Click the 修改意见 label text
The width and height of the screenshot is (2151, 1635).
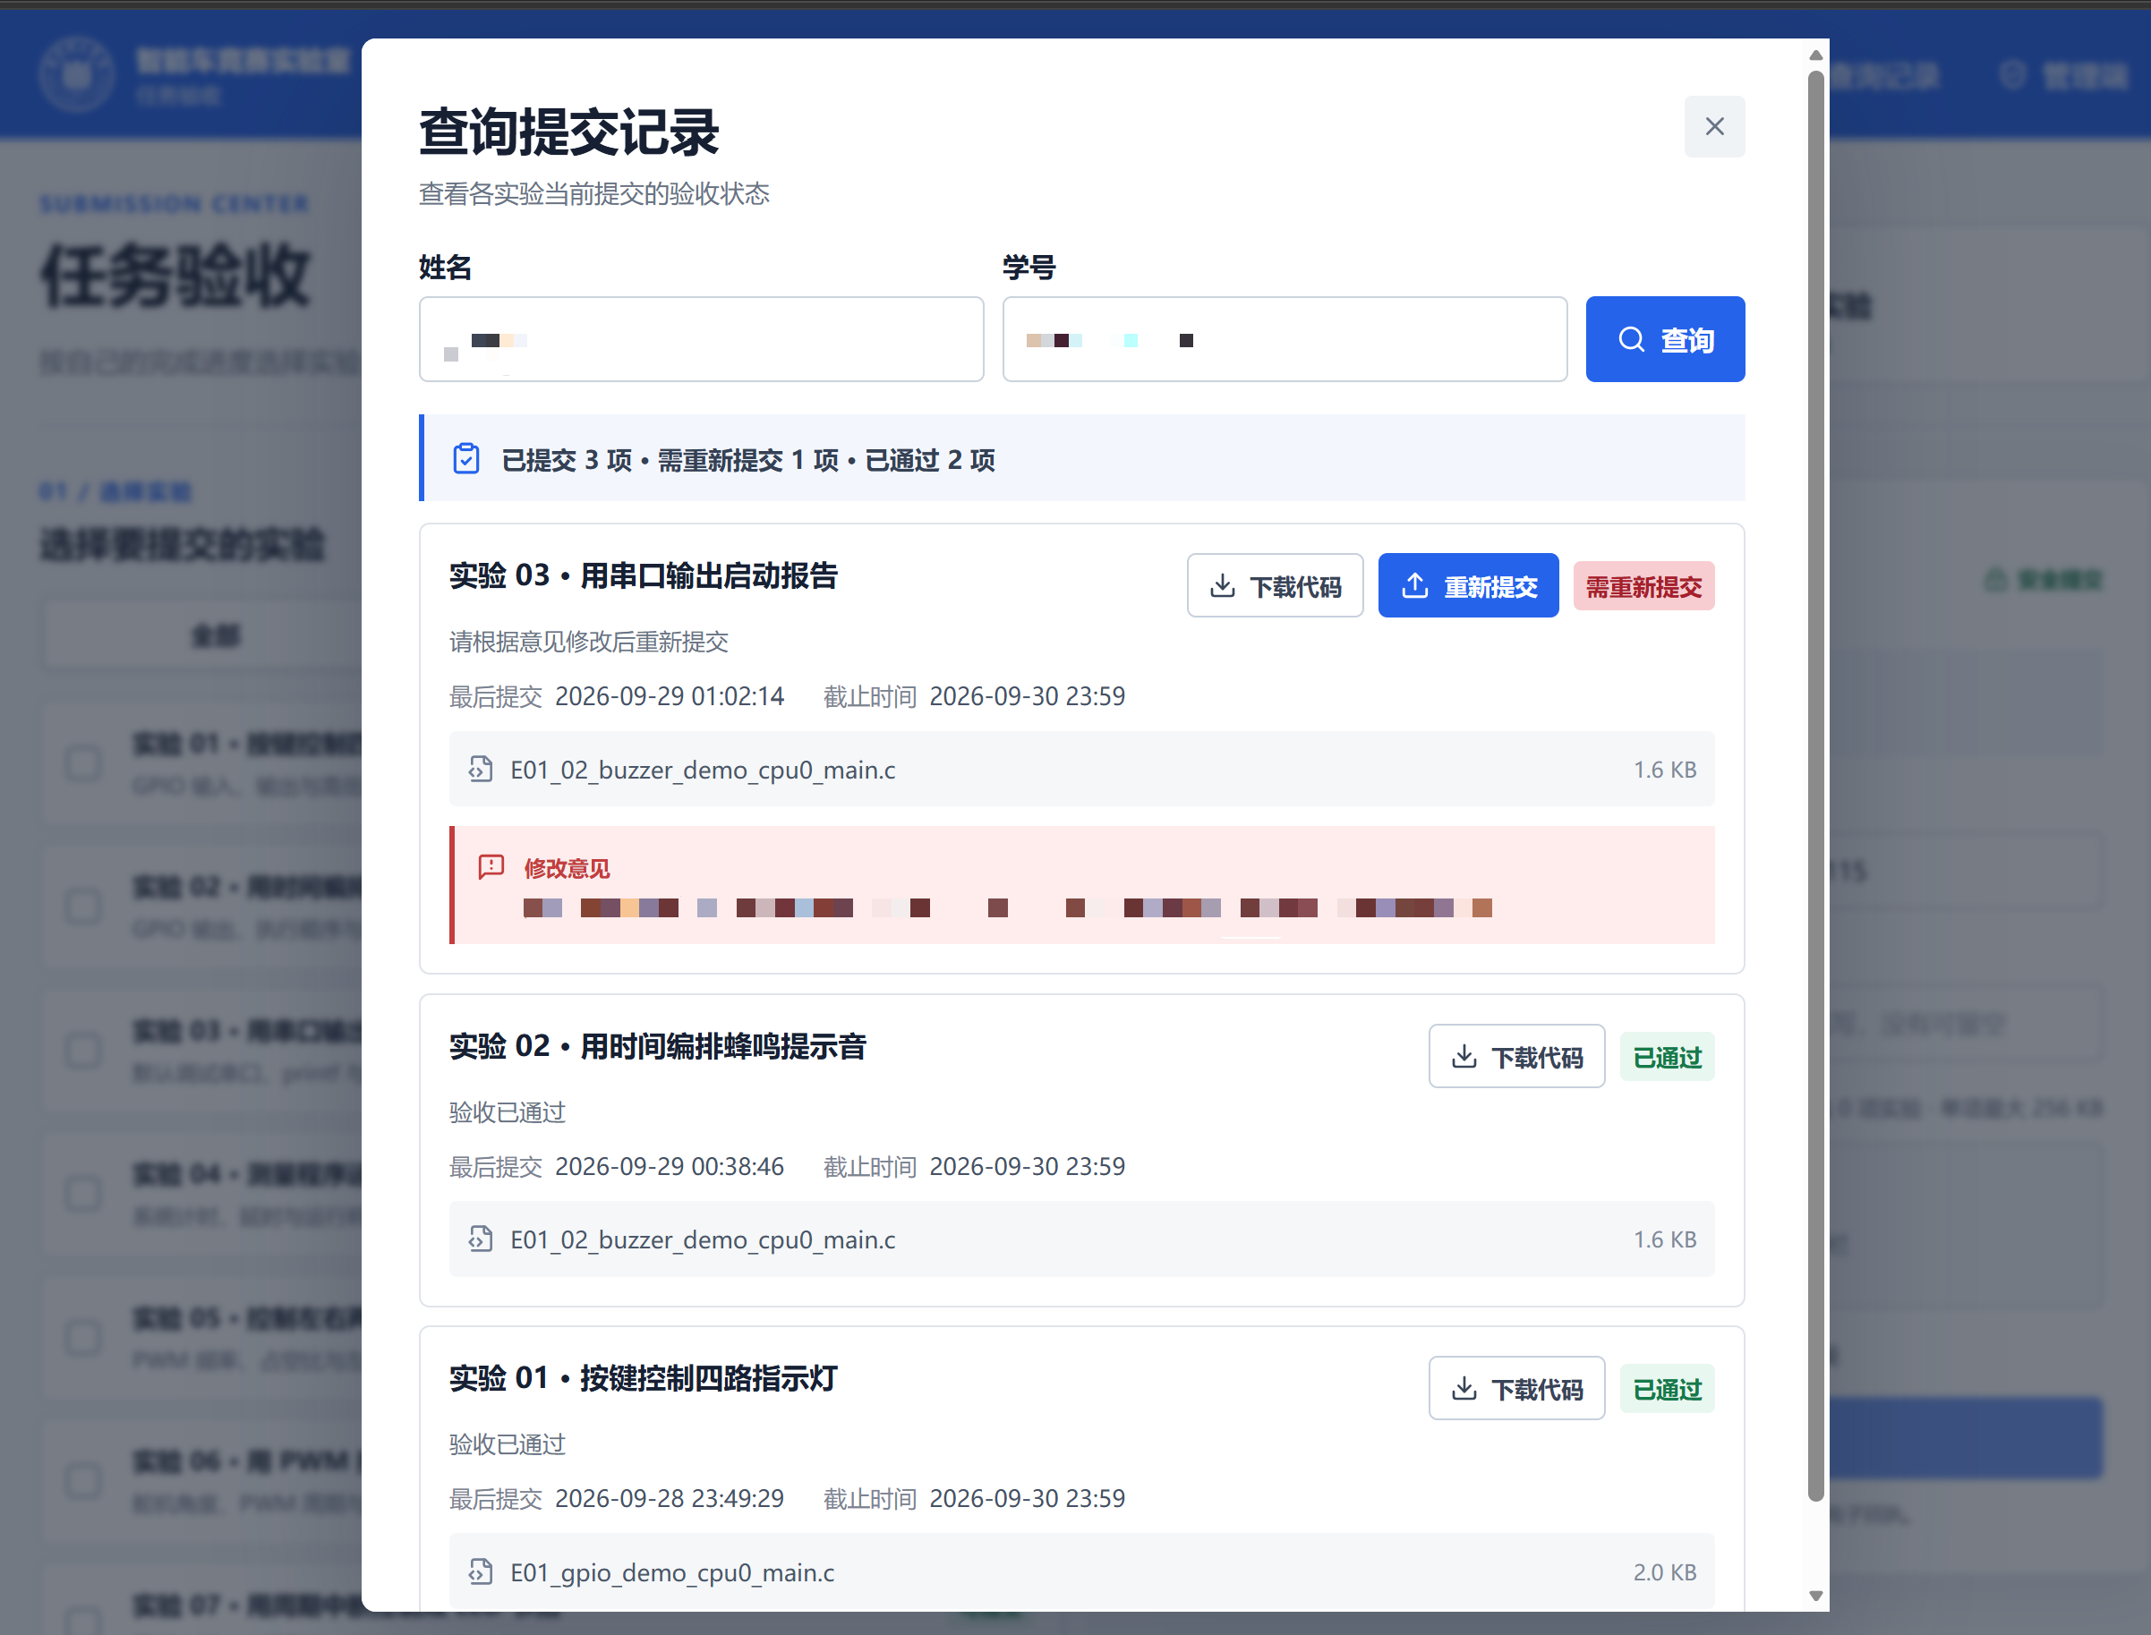tap(567, 868)
